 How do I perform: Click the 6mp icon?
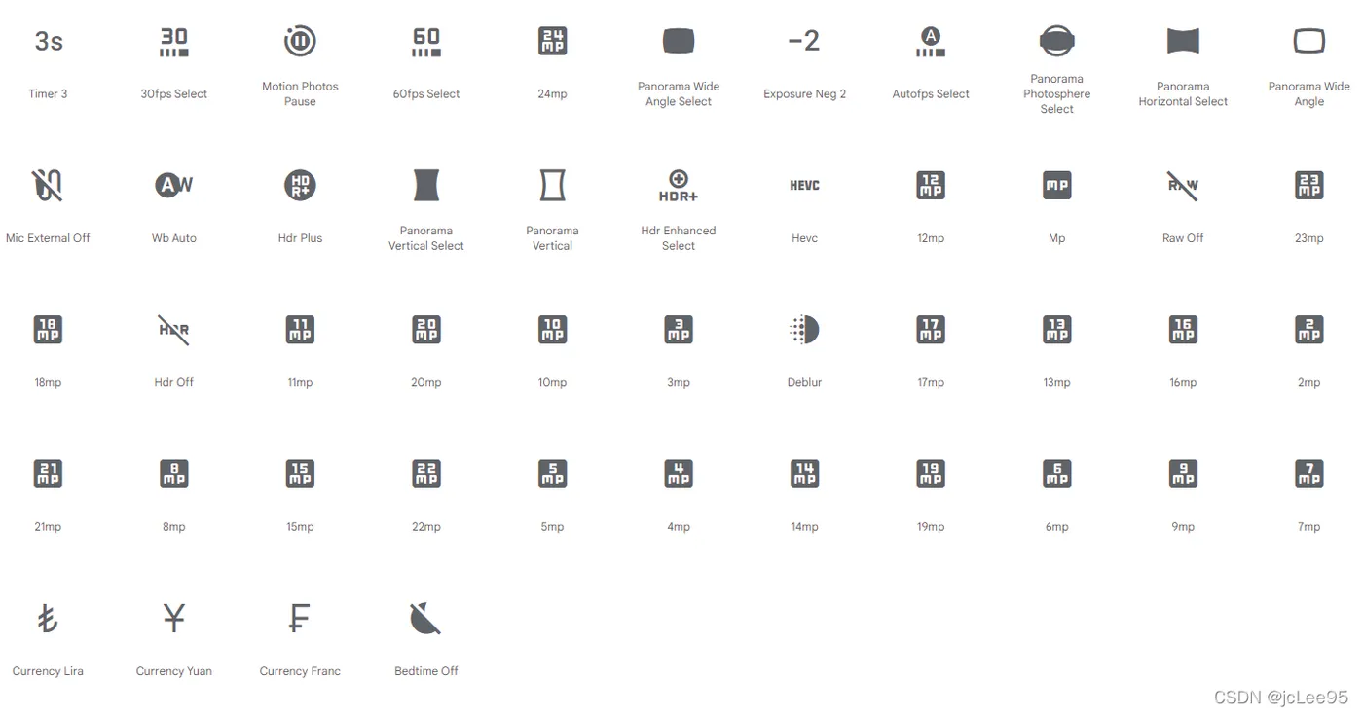1056,474
